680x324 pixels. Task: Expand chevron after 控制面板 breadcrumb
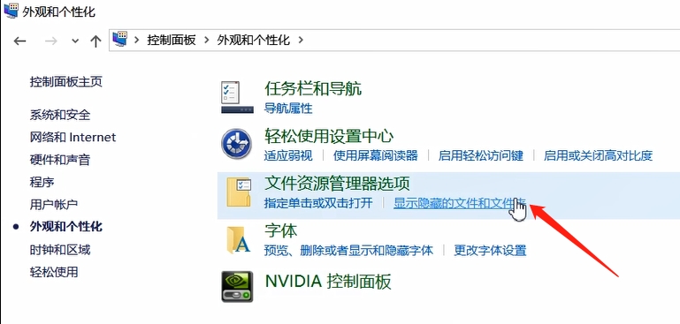point(206,41)
